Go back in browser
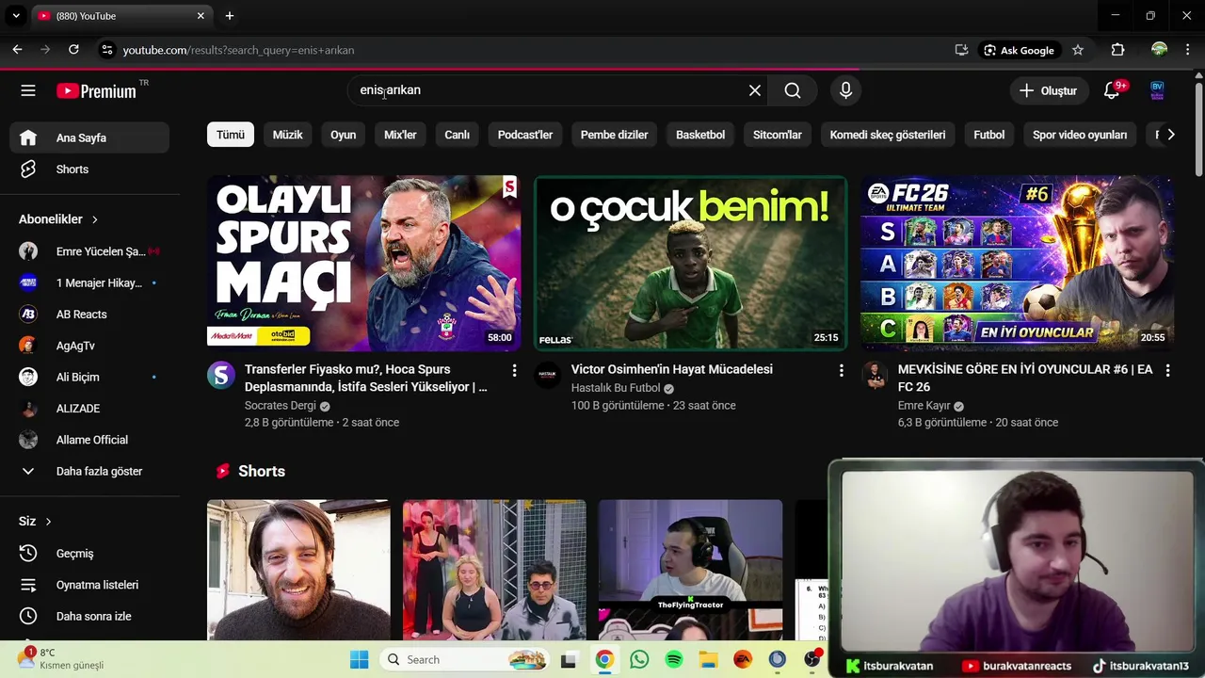 pos(17,50)
